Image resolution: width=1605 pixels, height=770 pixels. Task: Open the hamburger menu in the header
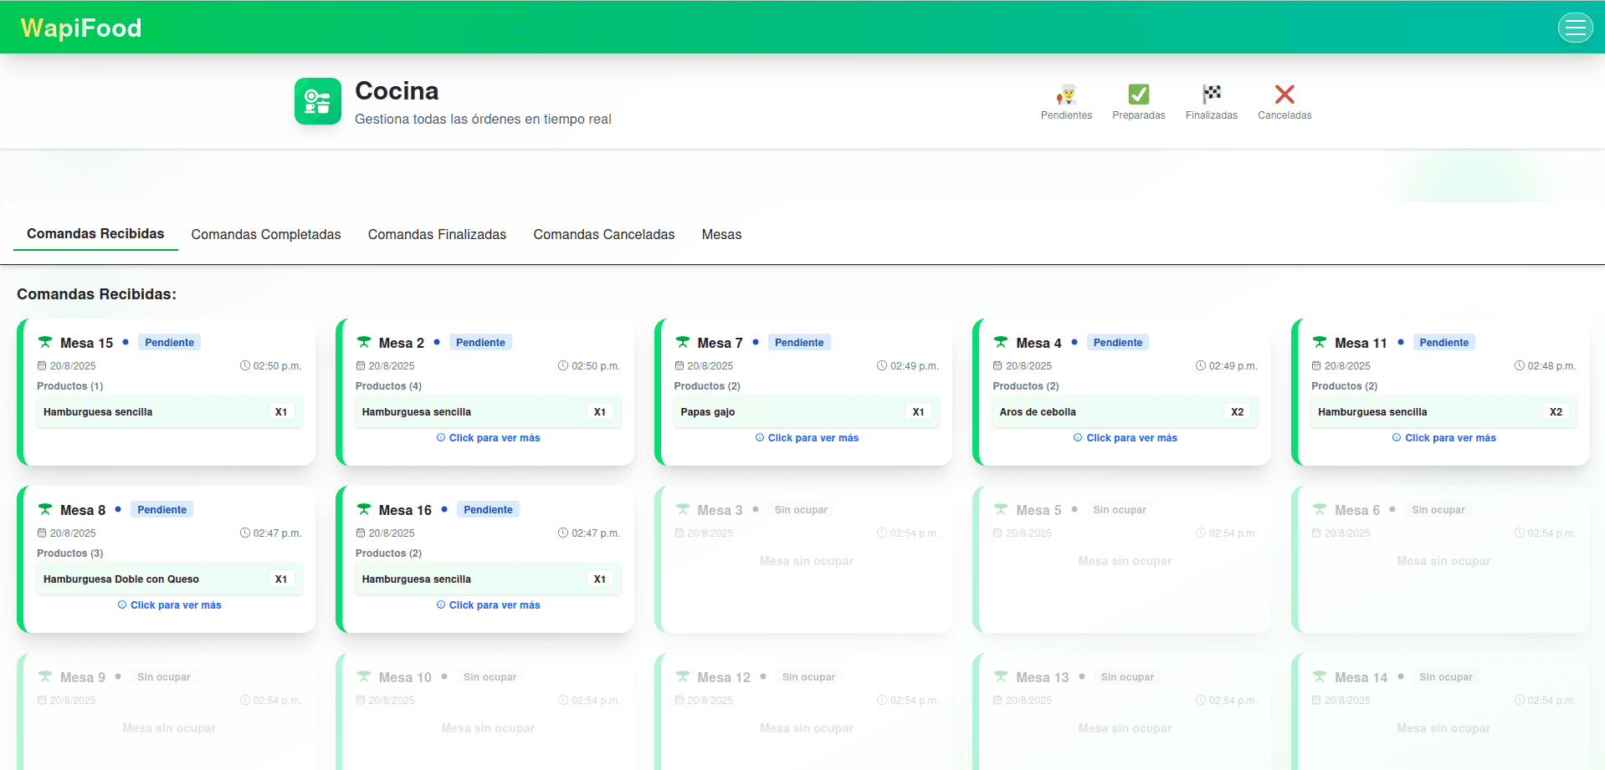point(1575,28)
